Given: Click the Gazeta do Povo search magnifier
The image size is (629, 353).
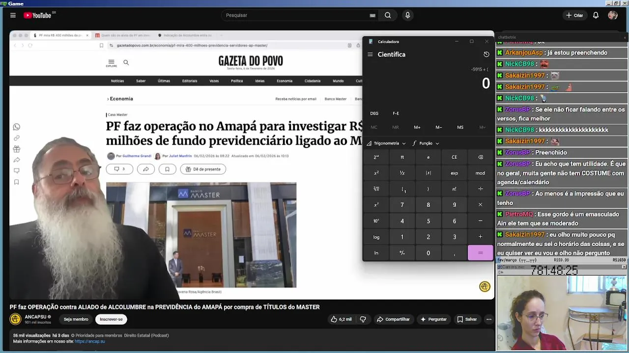Looking at the screenshot, I should point(126,62).
